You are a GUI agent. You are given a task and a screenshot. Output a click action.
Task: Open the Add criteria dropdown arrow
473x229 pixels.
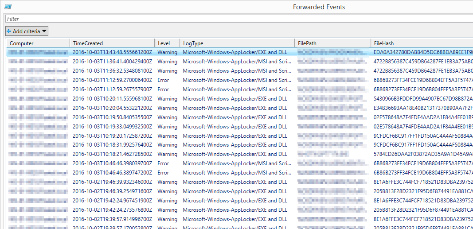tap(44, 31)
